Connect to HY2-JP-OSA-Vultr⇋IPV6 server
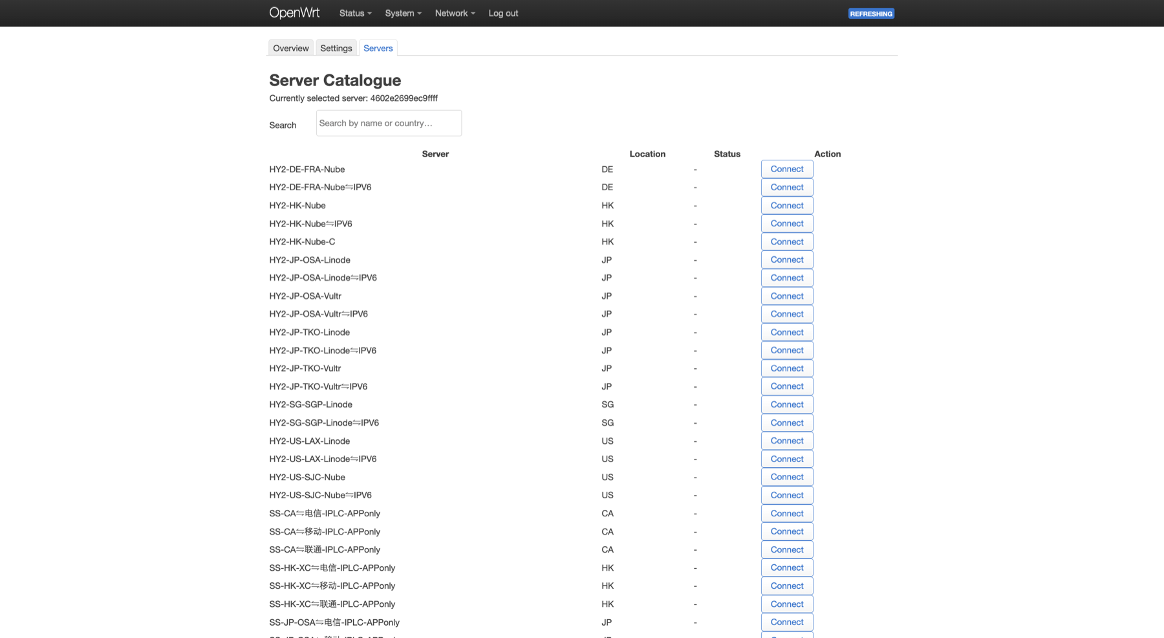 [x=787, y=314]
